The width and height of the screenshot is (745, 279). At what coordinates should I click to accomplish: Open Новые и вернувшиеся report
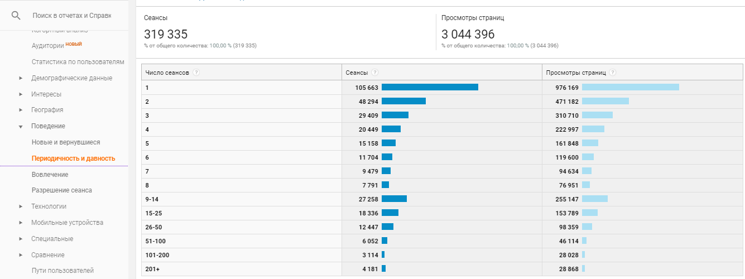[x=66, y=142]
